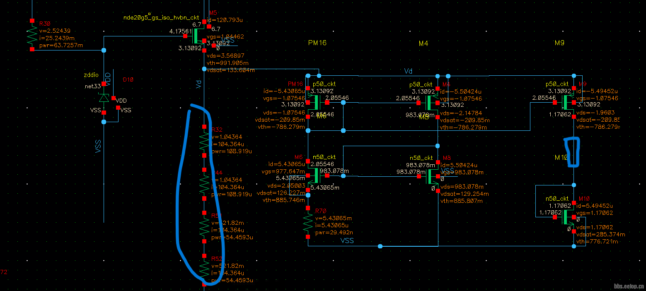Image resolution: width=646 pixels, height=291 pixels.
Task: Select the resistor symbol between R44 and R52
Action: 204,227
